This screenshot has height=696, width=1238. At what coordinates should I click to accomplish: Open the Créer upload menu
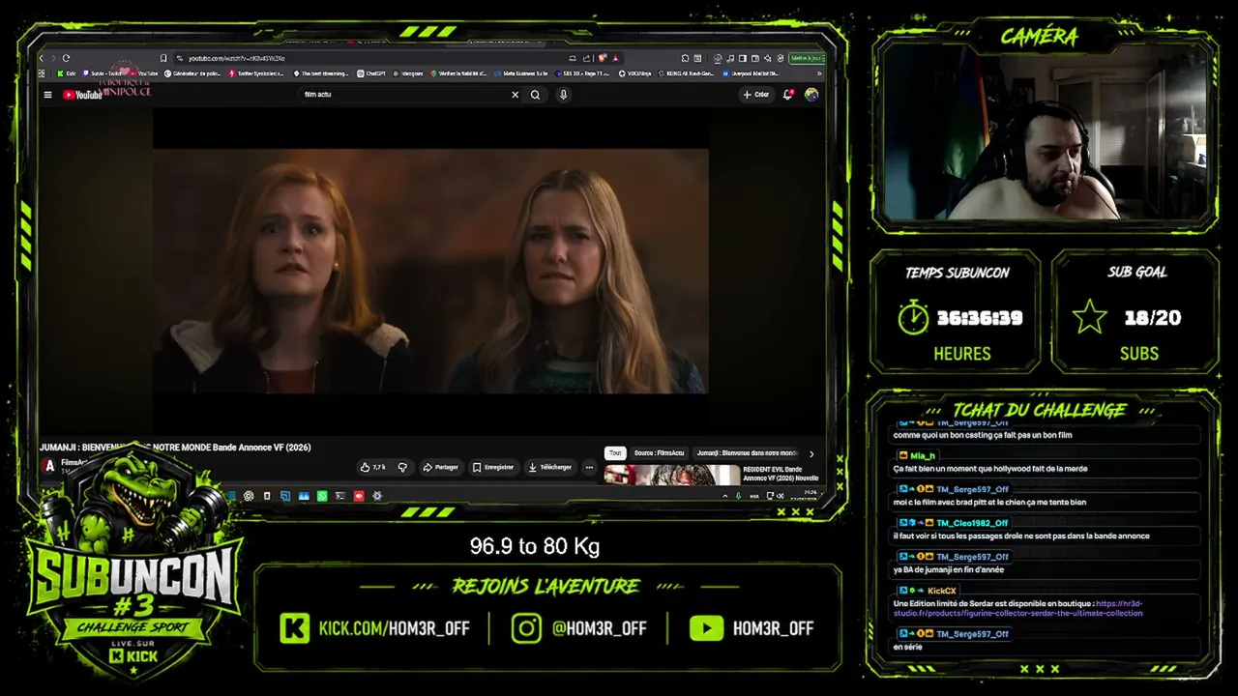click(755, 95)
